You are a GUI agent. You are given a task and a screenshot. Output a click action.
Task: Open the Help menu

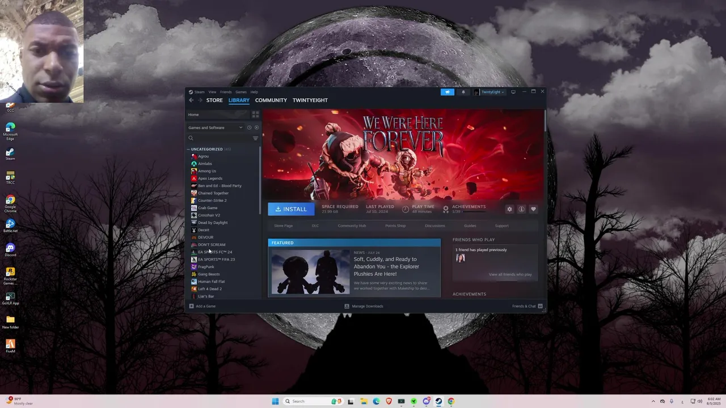254,92
